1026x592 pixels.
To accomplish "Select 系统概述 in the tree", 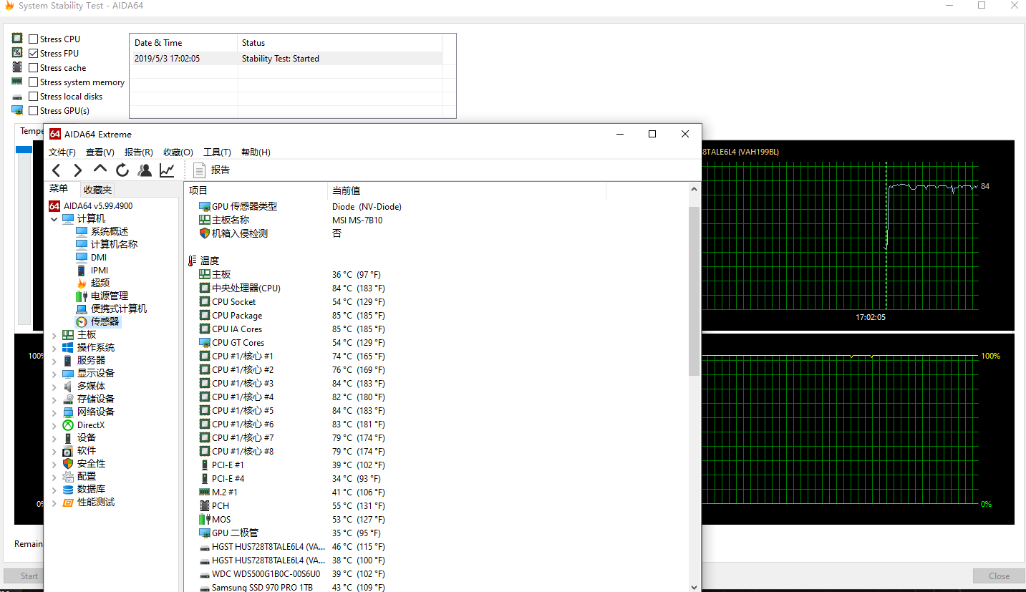I will coord(109,231).
